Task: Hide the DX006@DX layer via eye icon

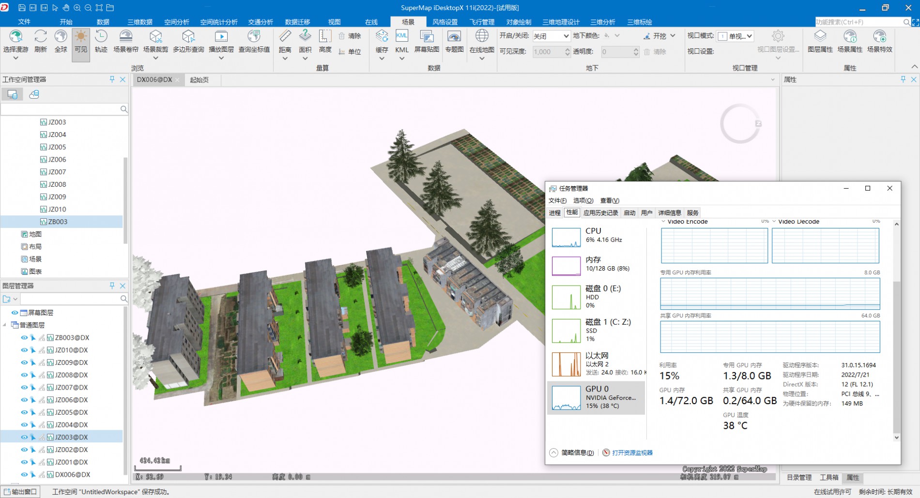Action: coord(24,475)
